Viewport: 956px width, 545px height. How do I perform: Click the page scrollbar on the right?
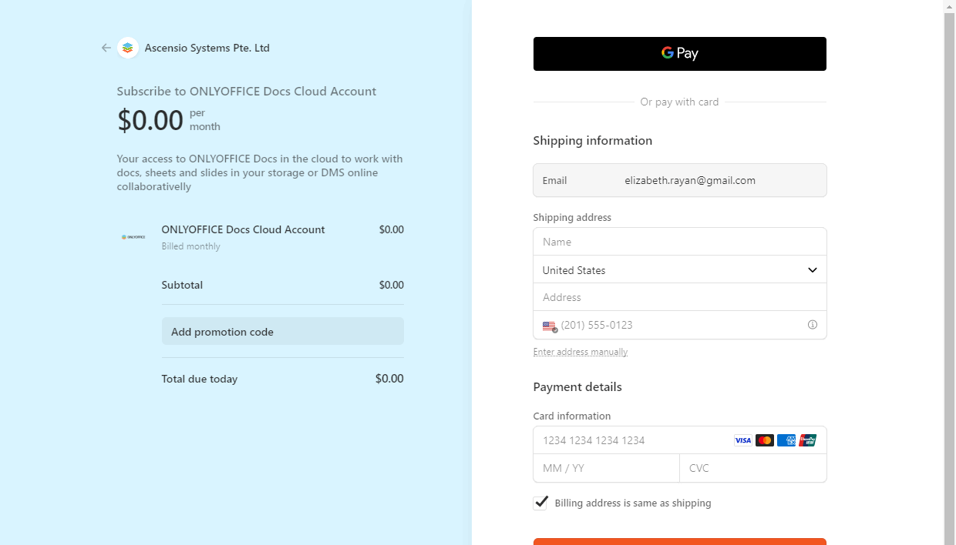[949, 269]
